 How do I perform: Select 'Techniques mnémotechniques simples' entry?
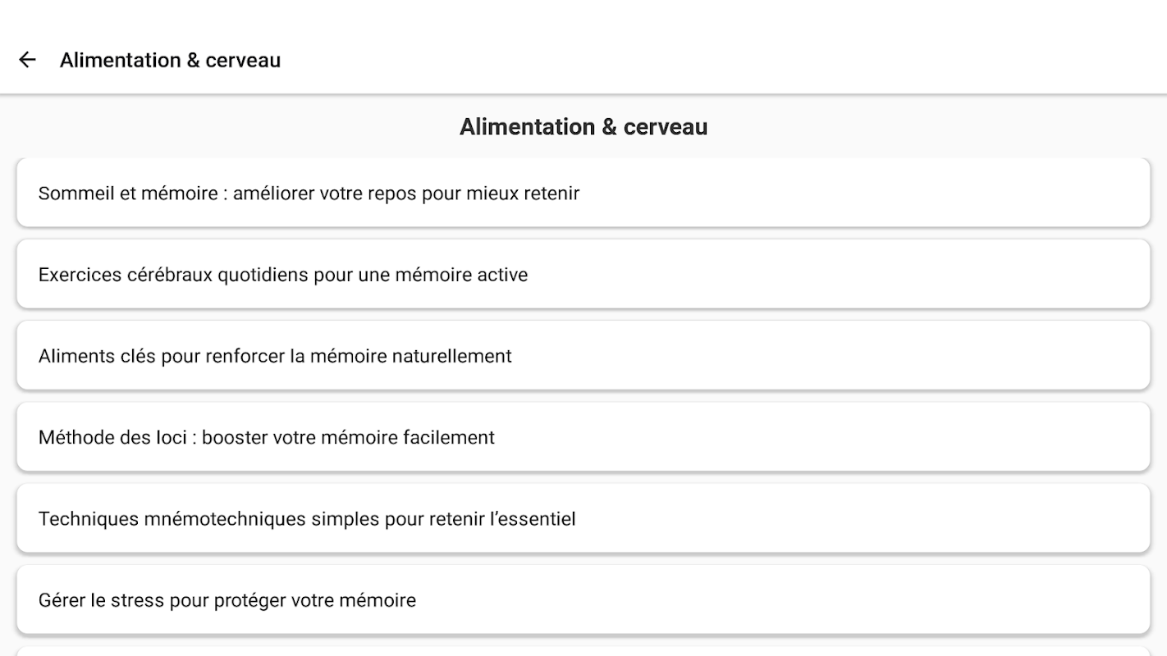tap(583, 518)
